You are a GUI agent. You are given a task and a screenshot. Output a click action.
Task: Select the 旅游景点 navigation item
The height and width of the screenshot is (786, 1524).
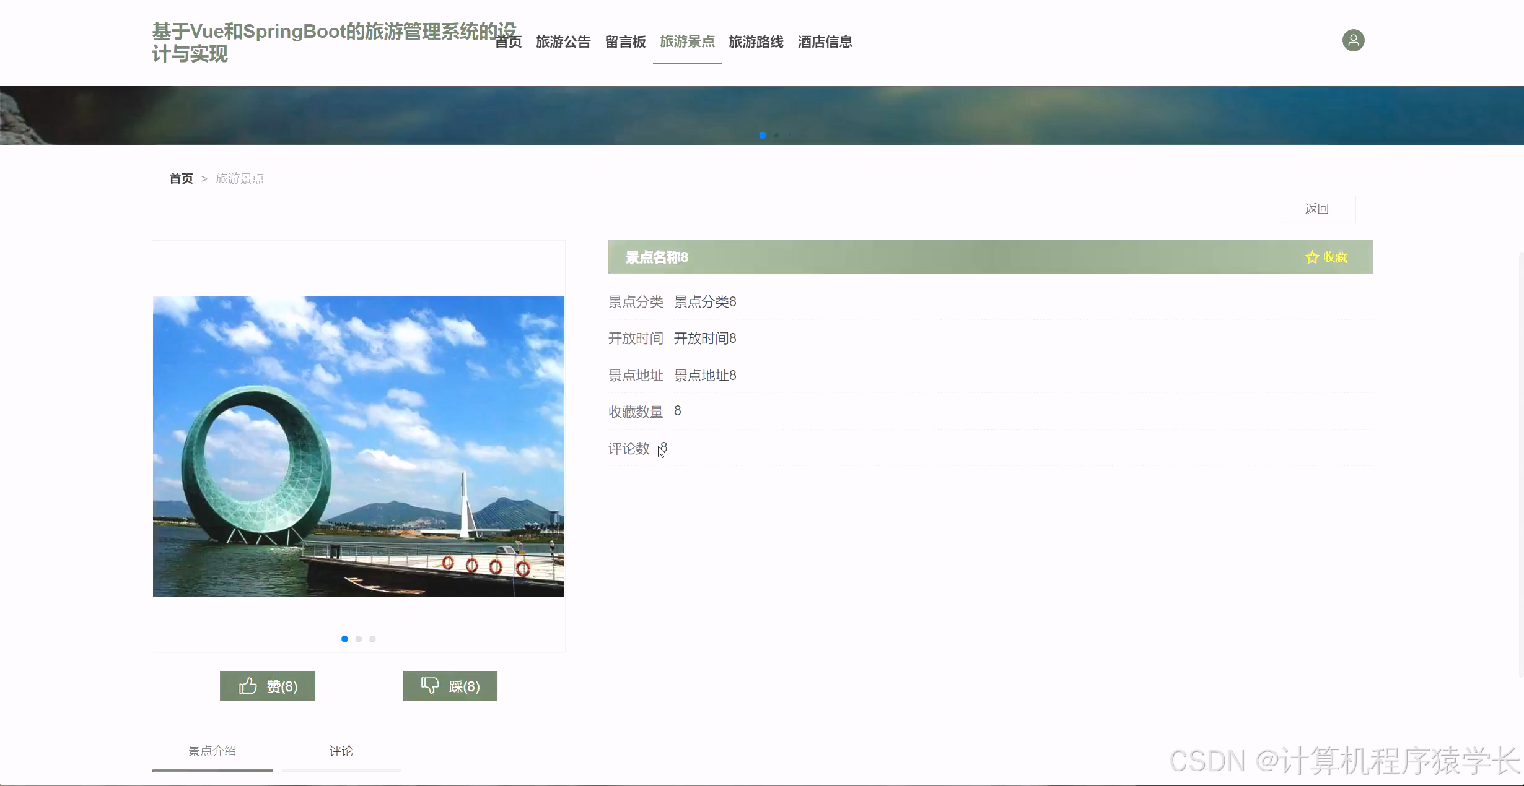687,41
